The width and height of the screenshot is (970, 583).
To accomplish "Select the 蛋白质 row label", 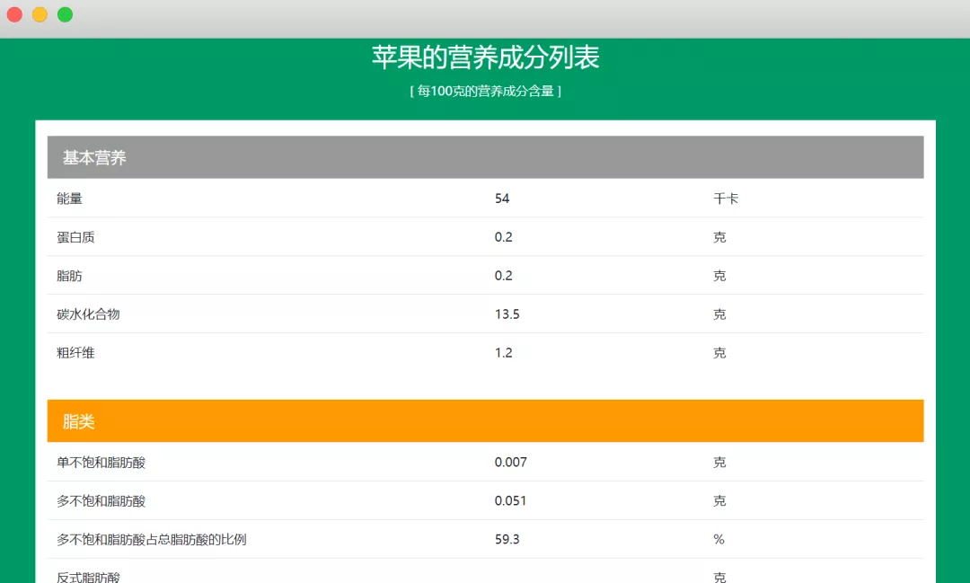I will [75, 237].
